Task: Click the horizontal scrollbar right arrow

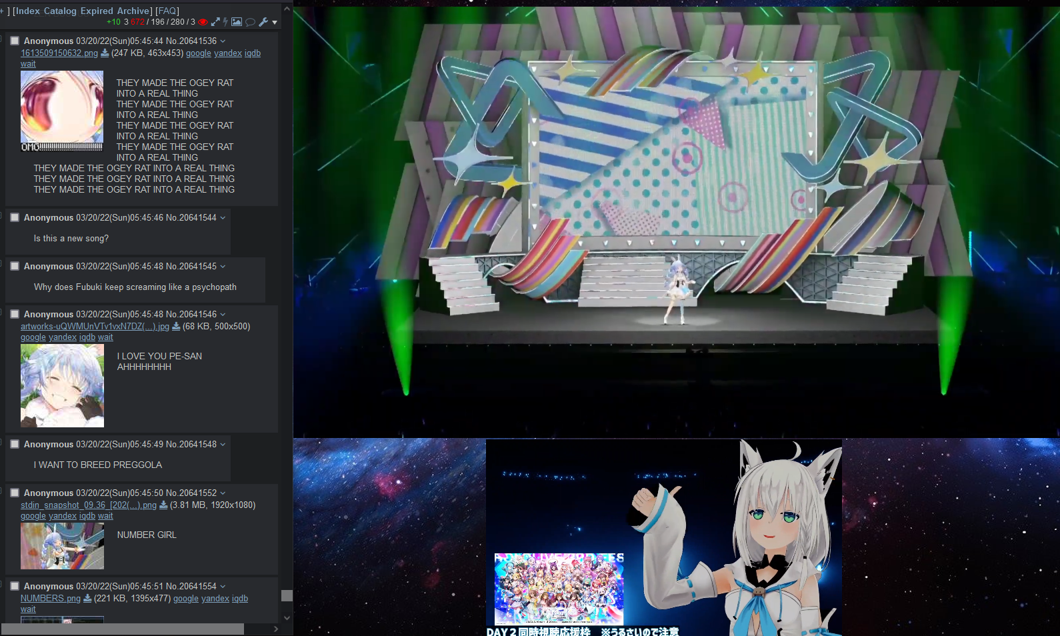Action: (276, 629)
